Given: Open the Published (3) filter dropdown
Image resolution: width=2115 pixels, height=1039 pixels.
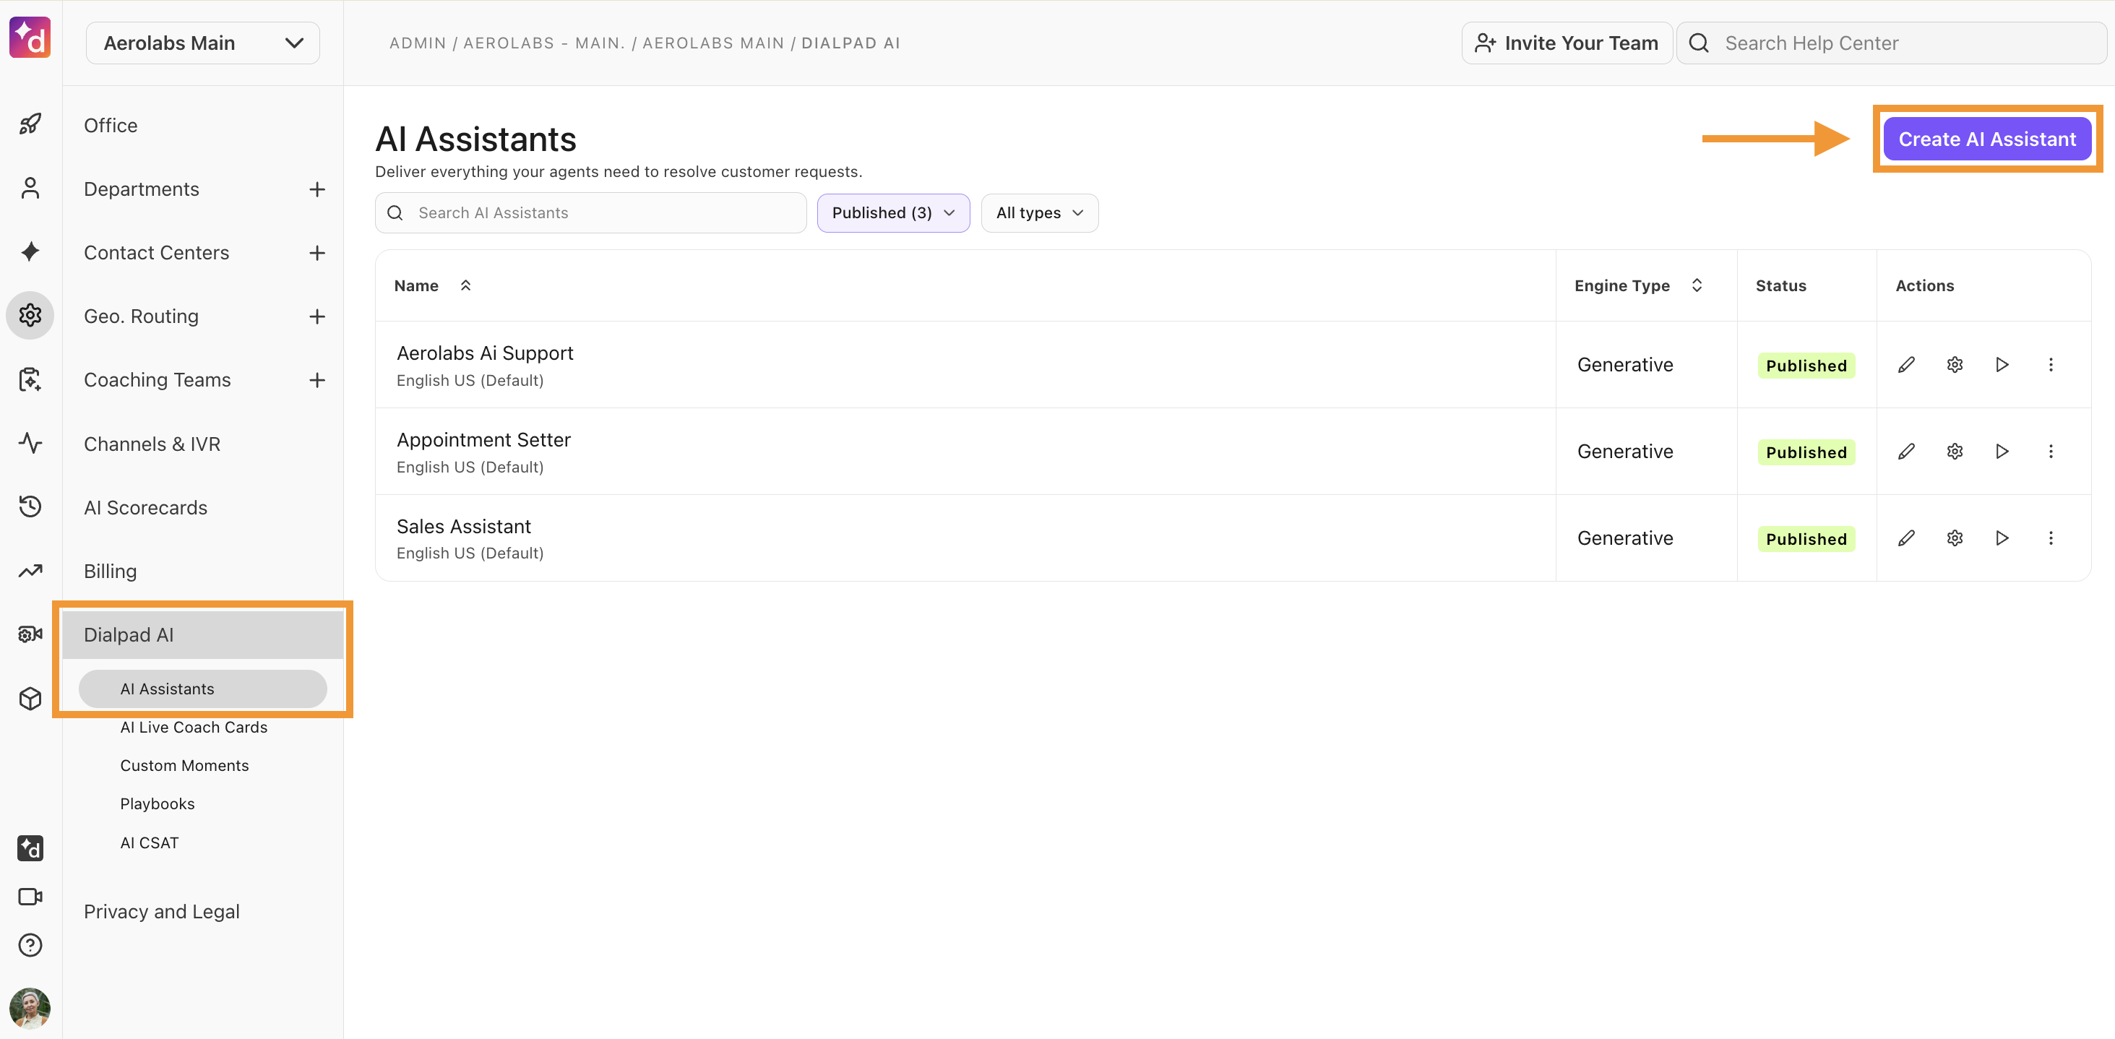Looking at the screenshot, I should (893, 212).
